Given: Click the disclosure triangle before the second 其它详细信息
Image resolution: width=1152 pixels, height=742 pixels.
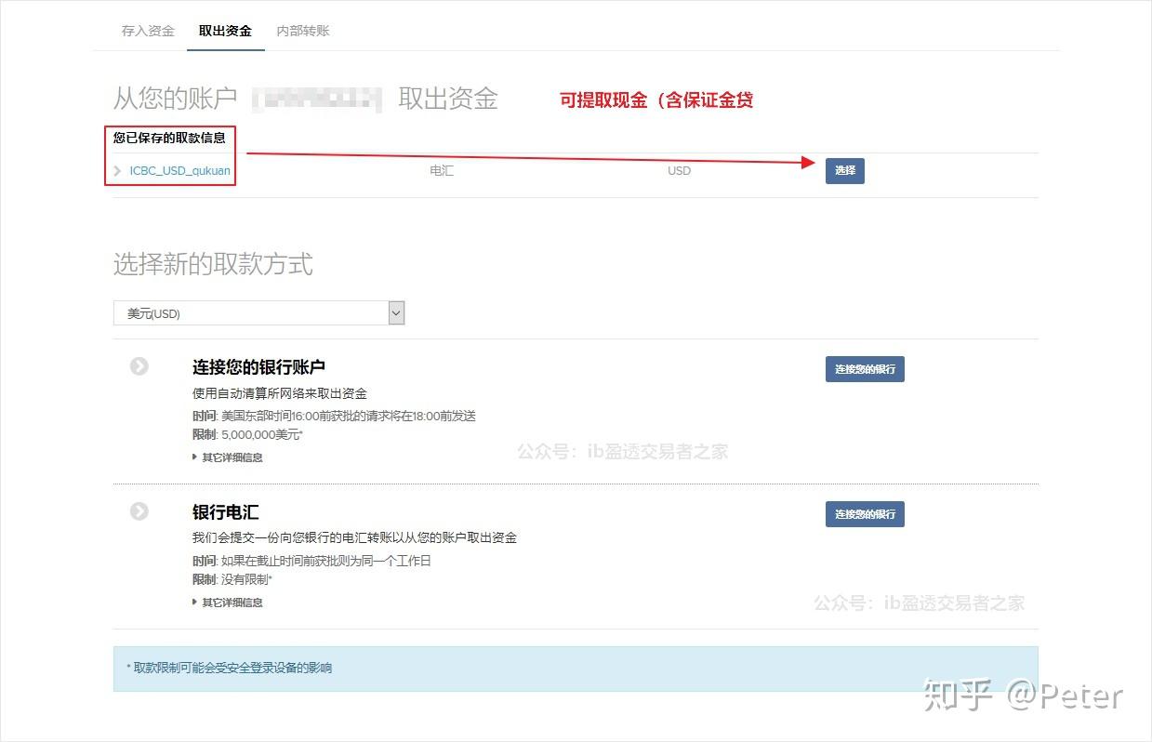Looking at the screenshot, I should point(193,603).
